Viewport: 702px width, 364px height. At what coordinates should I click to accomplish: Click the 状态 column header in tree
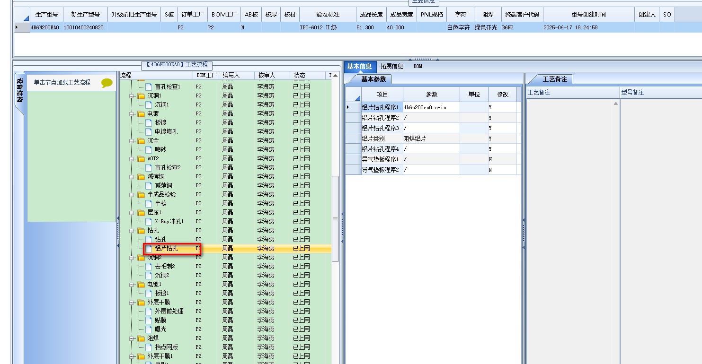(307, 75)
